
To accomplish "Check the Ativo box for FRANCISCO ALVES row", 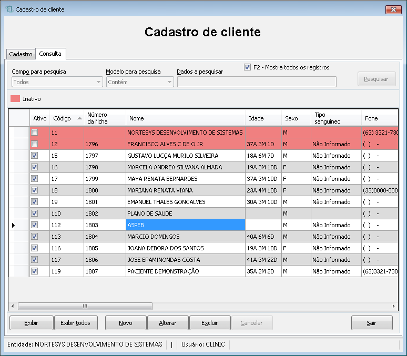I will 35,144.
